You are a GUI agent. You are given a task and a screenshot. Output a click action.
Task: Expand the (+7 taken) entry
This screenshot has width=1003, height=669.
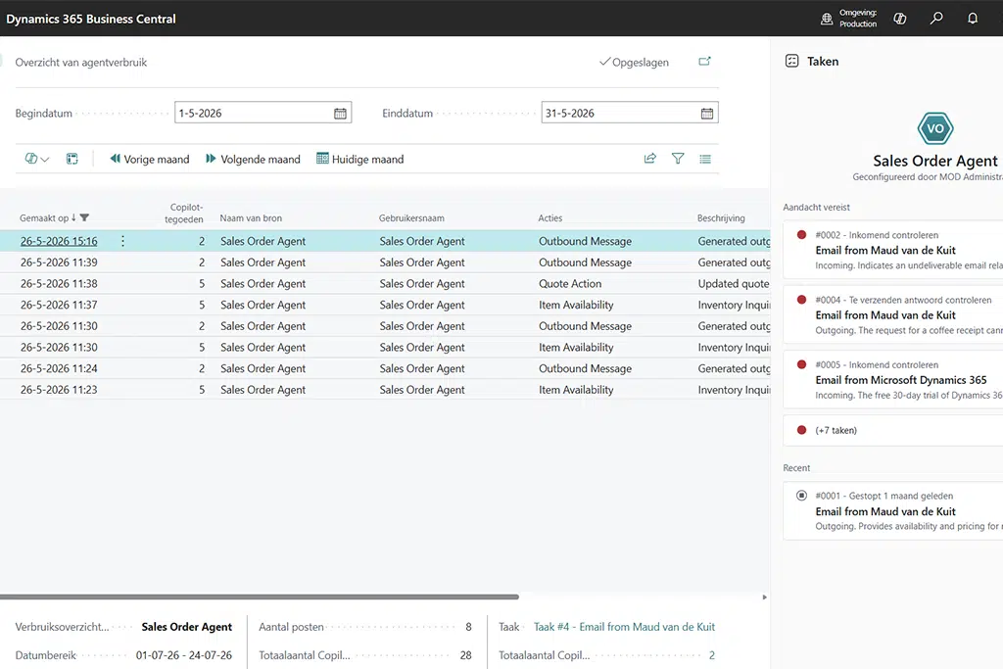click(893, 430)
